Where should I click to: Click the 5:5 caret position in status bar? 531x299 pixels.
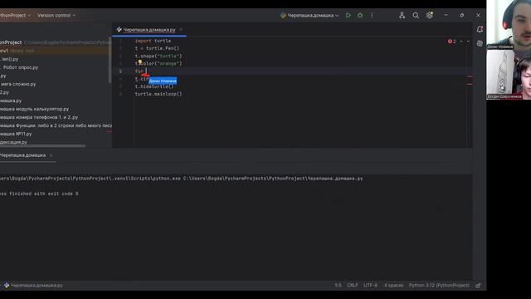(x=338, y=286)
